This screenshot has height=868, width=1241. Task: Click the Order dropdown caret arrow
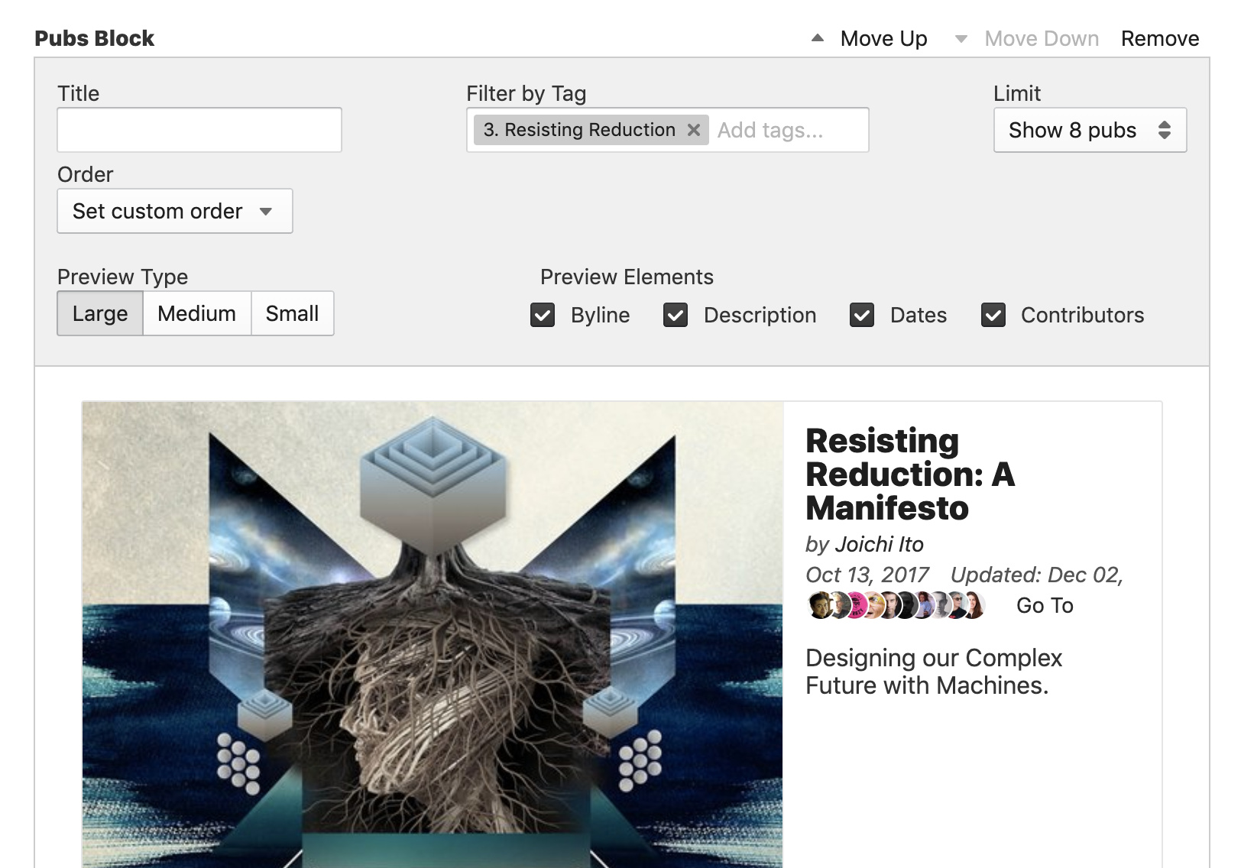[x=266, y=212]
